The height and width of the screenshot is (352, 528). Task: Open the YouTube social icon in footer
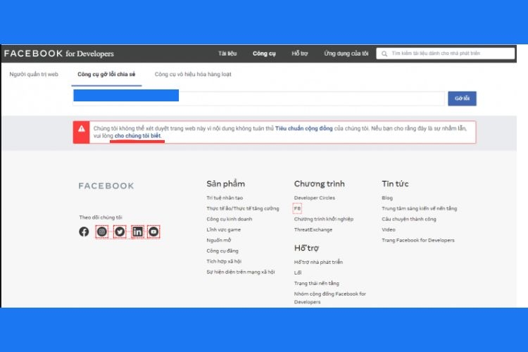(153, 232)
